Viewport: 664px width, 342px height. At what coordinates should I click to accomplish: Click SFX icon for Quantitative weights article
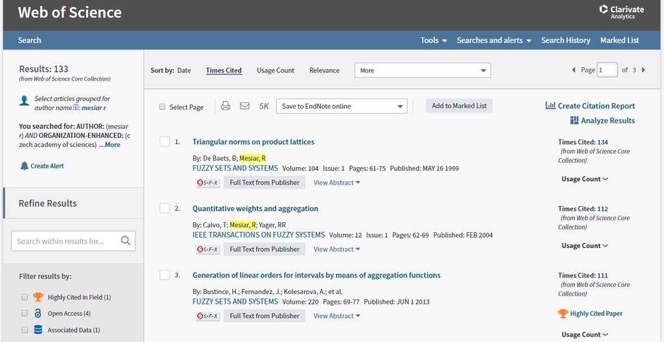pos(207,249)
